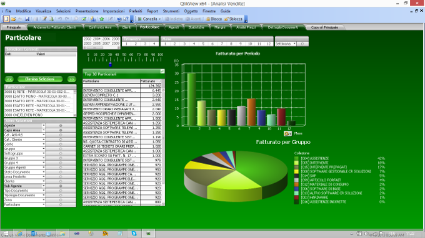Open the Cancella dropdown arrow
This screenshot has width=425, height=238.
point(159,19)
